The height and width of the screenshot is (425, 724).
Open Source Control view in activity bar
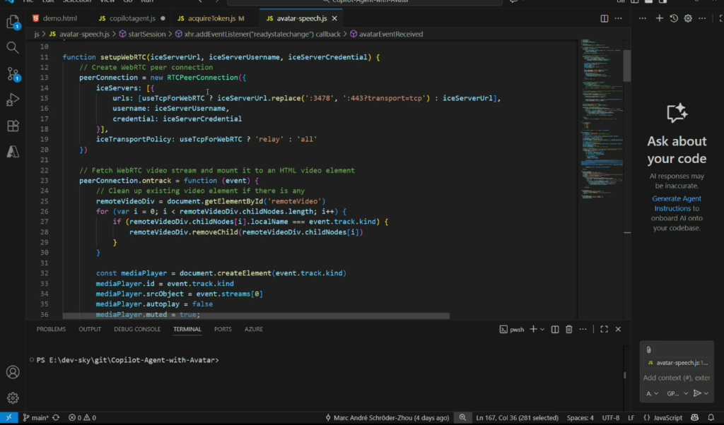click(13, 73)
